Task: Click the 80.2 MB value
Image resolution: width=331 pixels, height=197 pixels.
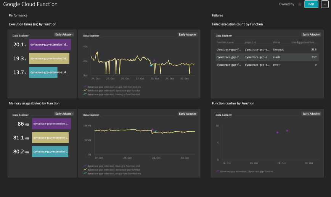Action: [21, 151]
